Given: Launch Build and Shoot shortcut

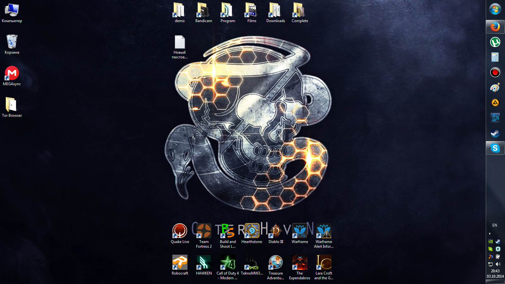Looking at the screenshot, I should tap(228, 236).
